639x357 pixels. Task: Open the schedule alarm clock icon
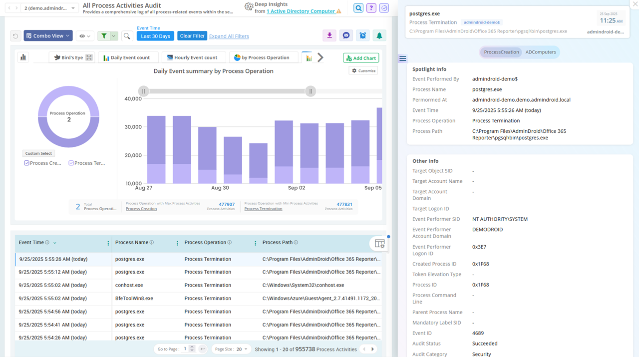tap(363, 36)
